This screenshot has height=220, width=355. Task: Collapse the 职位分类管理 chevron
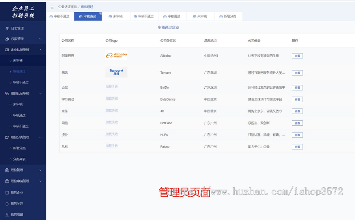click(40, 137)
